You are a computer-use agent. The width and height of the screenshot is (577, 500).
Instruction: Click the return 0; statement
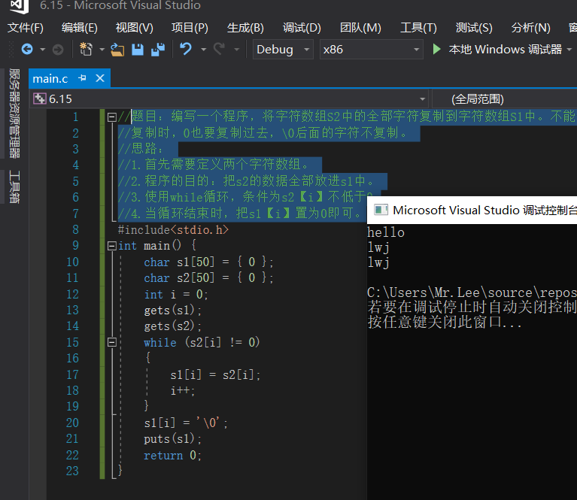(172, 456)
